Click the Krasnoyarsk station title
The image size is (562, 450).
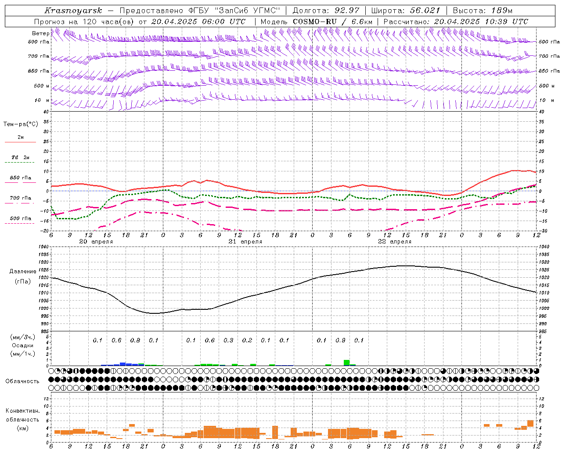(x=73, y=11)
